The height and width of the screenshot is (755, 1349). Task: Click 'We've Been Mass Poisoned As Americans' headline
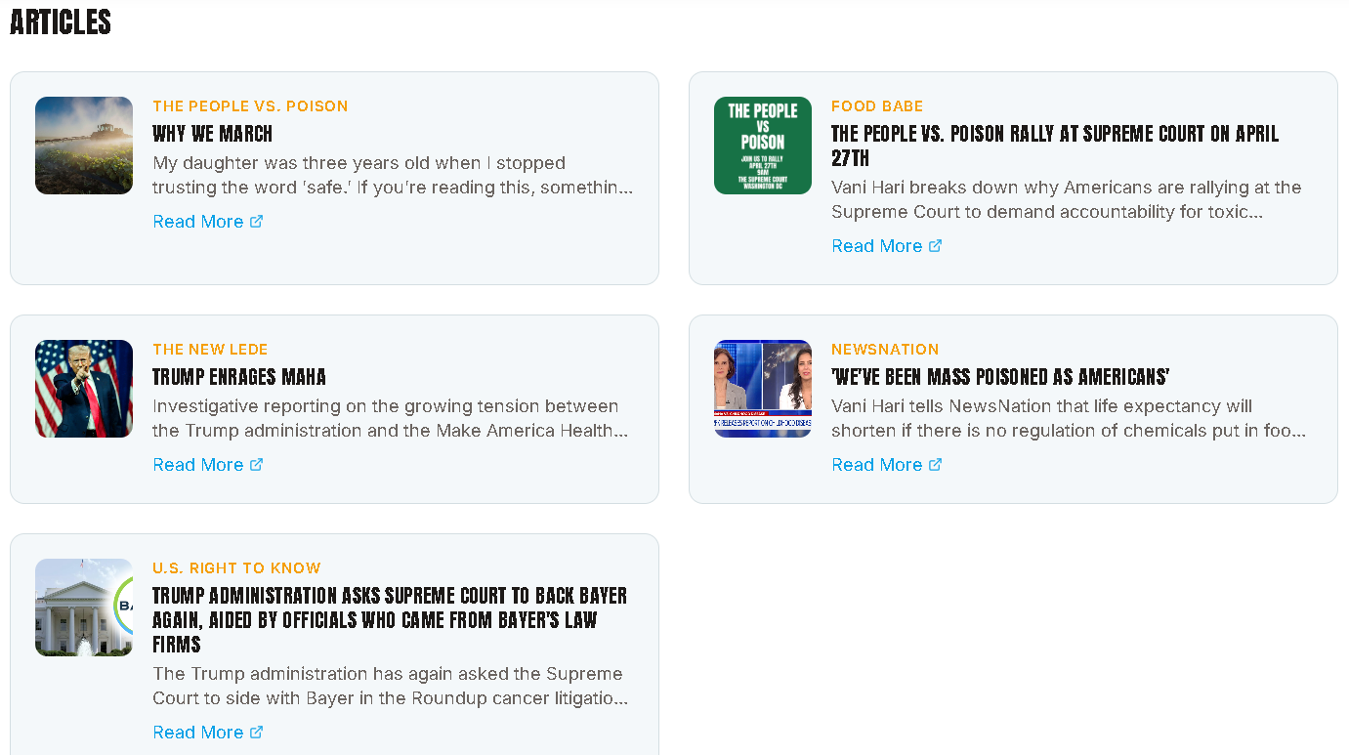coord(1000,377)
